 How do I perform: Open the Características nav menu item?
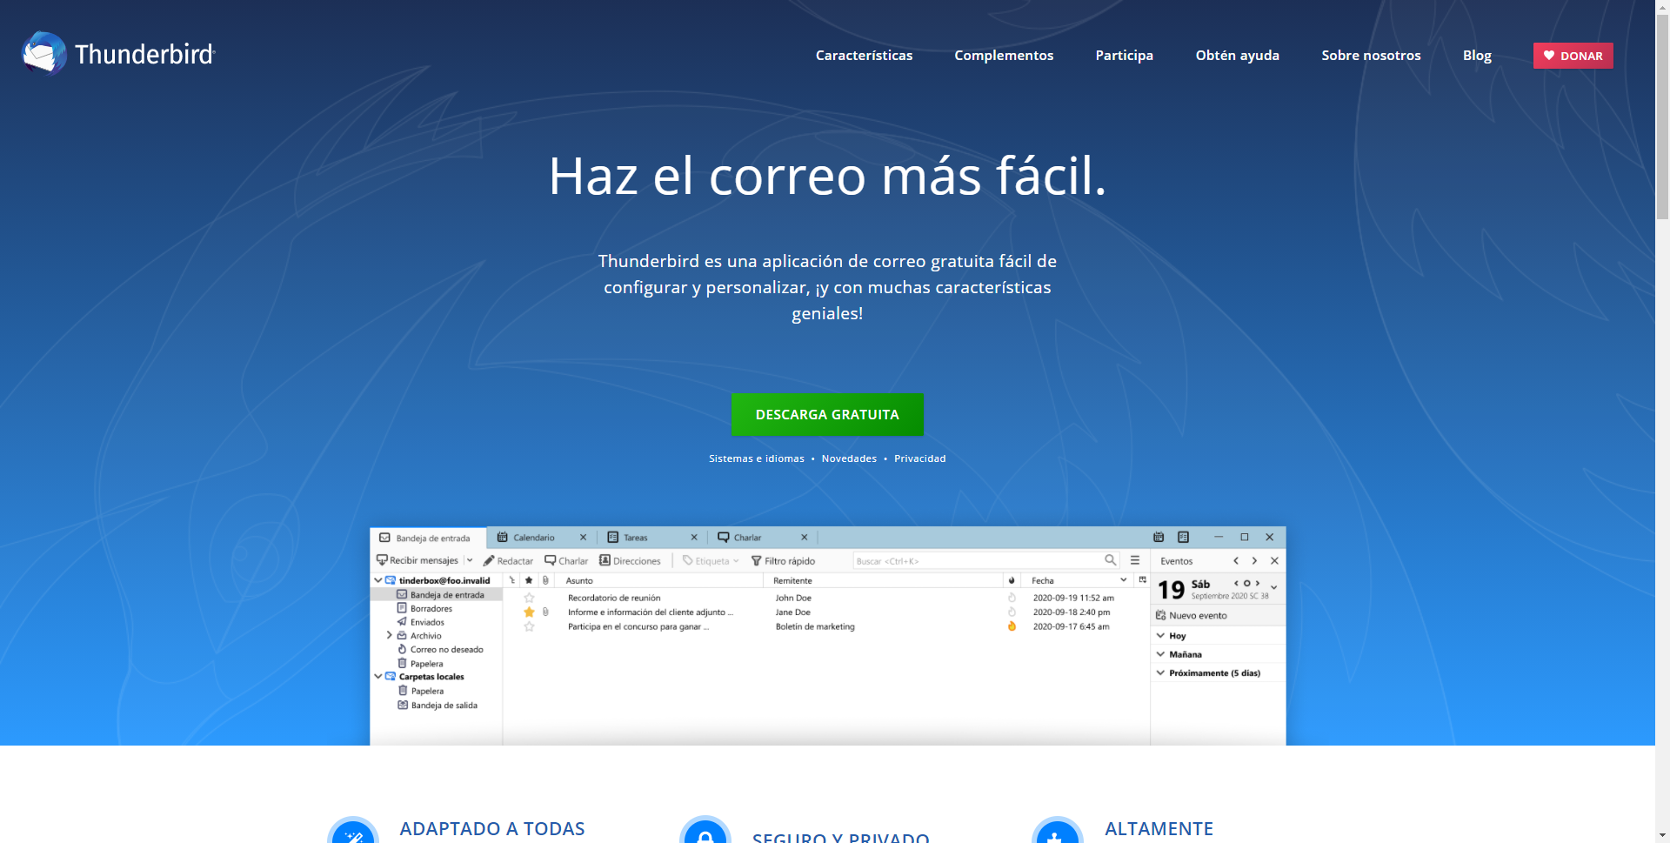pos(864,55)
